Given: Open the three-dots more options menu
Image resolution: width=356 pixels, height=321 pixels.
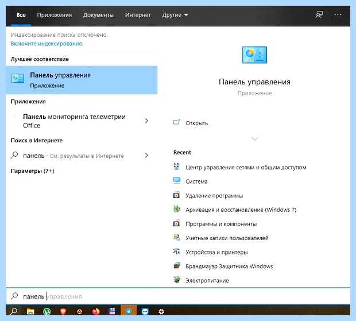Looking at the screenshot, I should point(338,15).
